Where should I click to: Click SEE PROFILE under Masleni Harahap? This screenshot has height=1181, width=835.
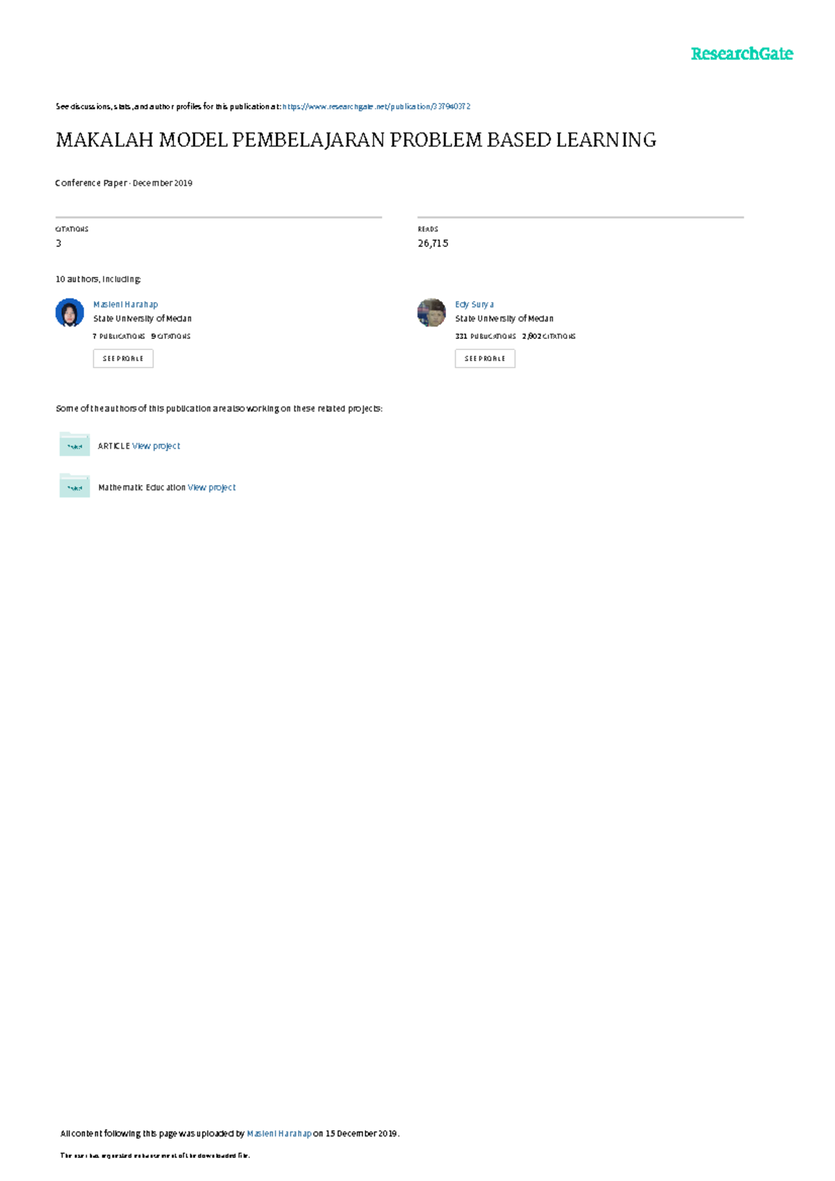pyautogui.click(x=123, y=358)
